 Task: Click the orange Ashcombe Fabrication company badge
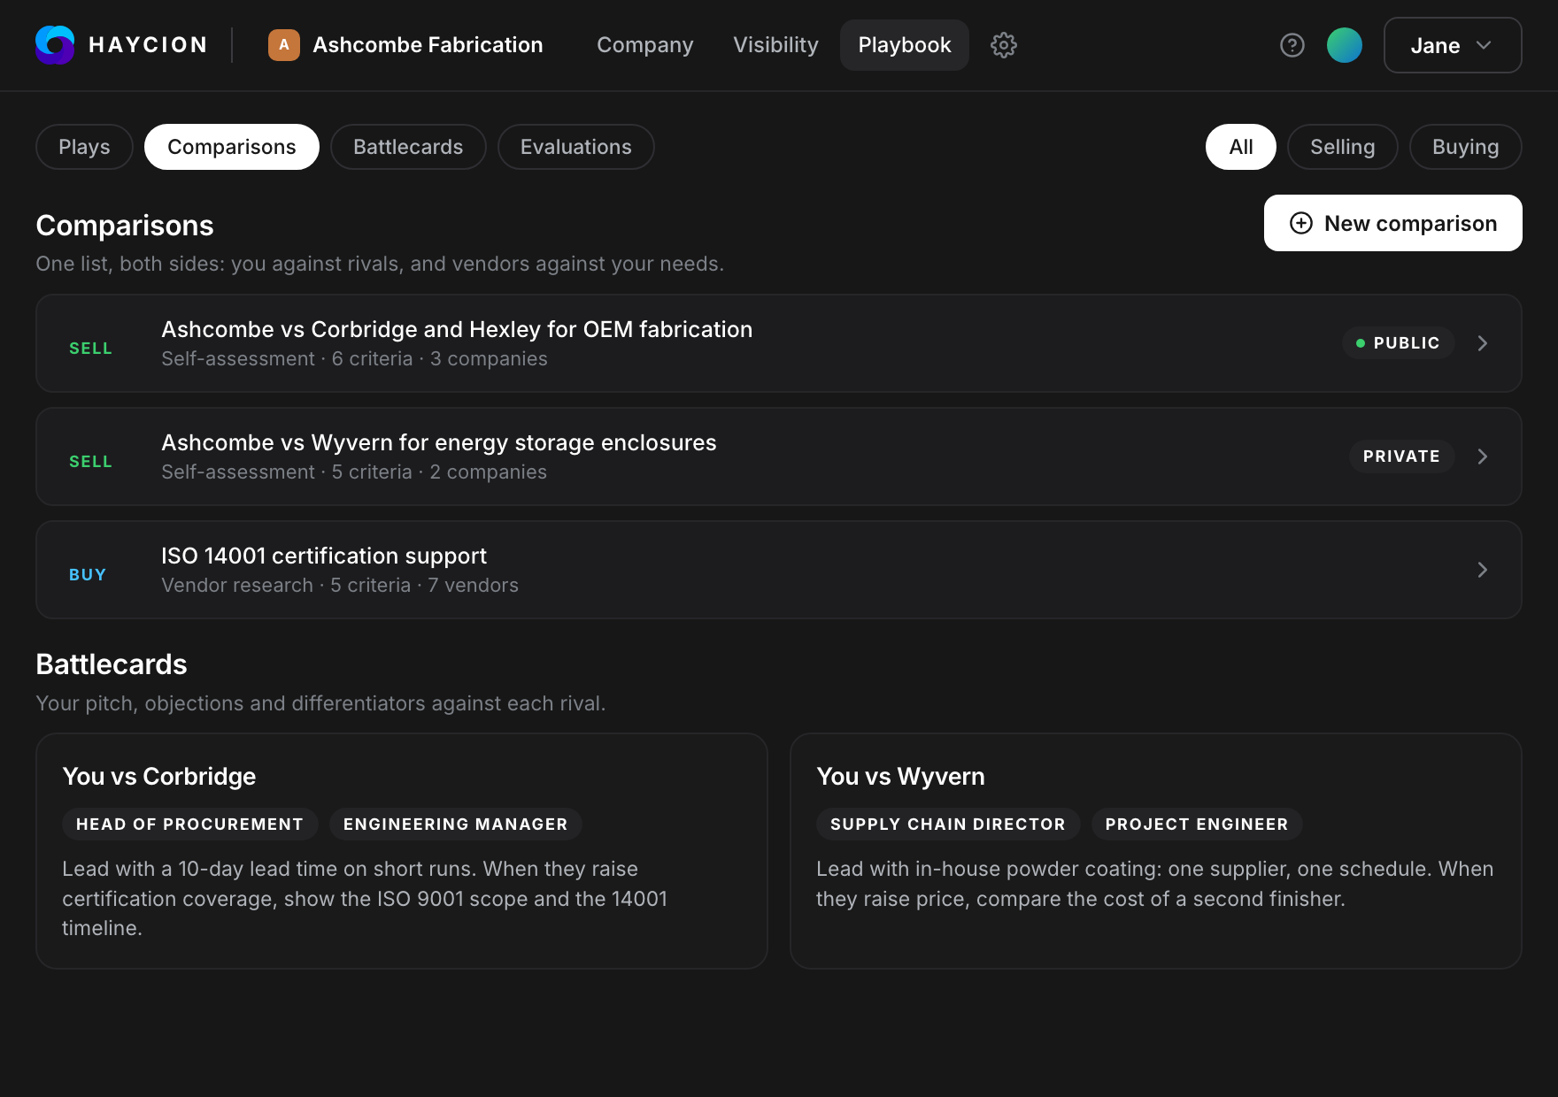point(284,45)
